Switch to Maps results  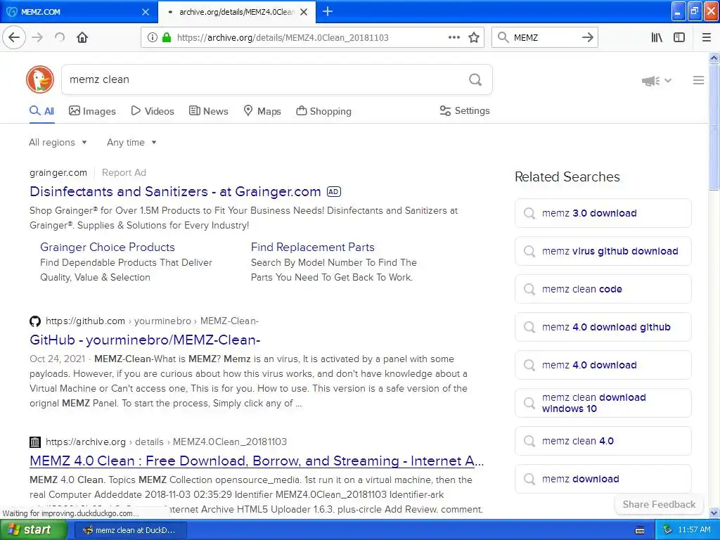(262, 111)
